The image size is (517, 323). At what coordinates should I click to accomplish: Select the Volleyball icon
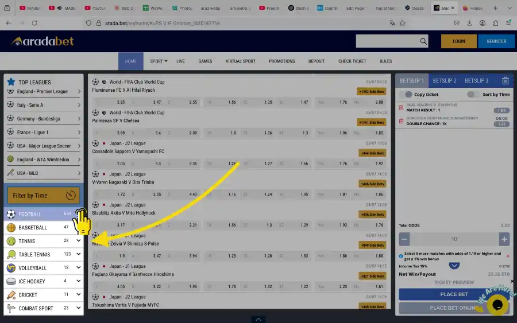tap(11, 268)
